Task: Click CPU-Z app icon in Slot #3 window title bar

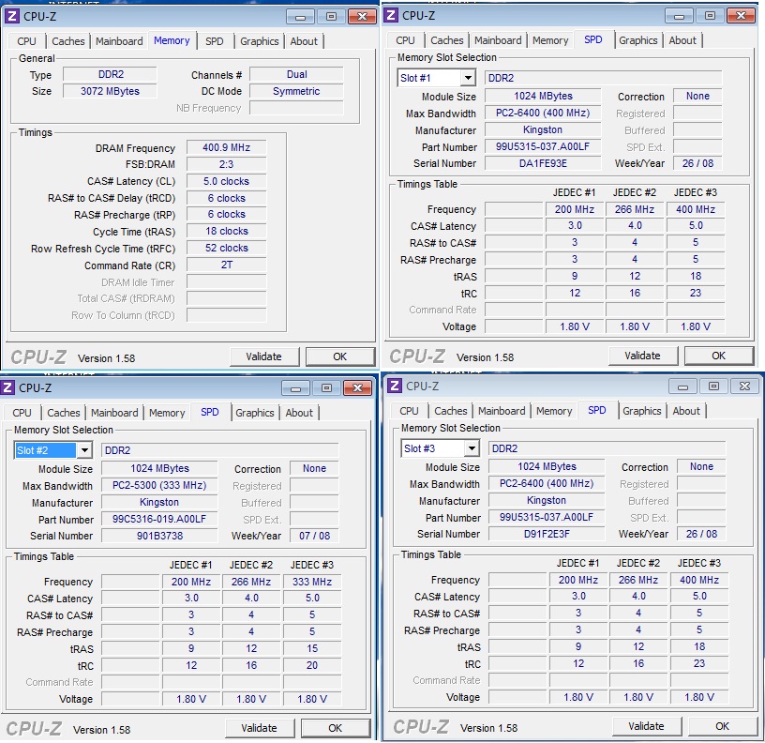Action: click(395, 386)
